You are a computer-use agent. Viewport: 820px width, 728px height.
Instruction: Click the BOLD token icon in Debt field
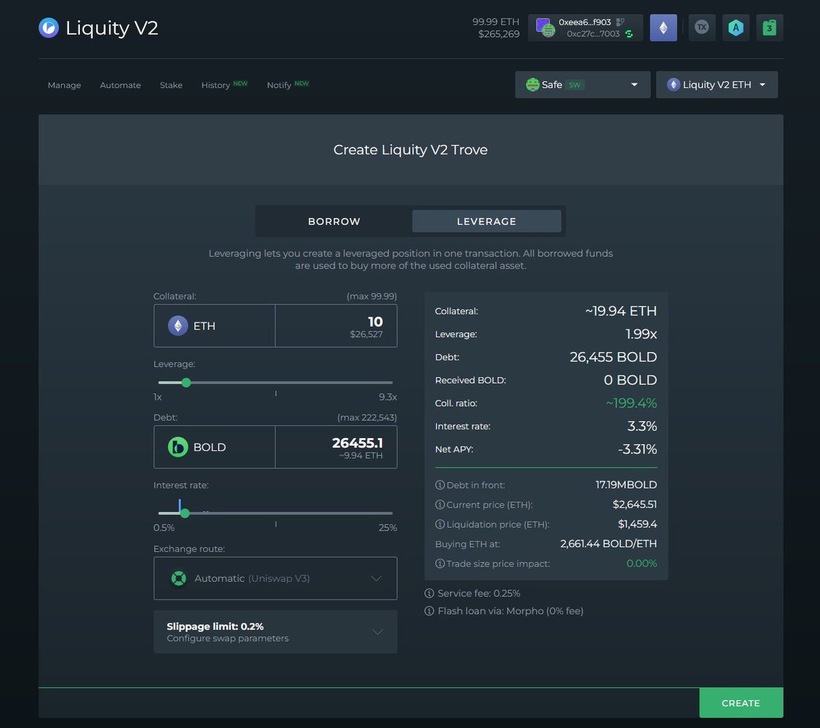point(178,447)
